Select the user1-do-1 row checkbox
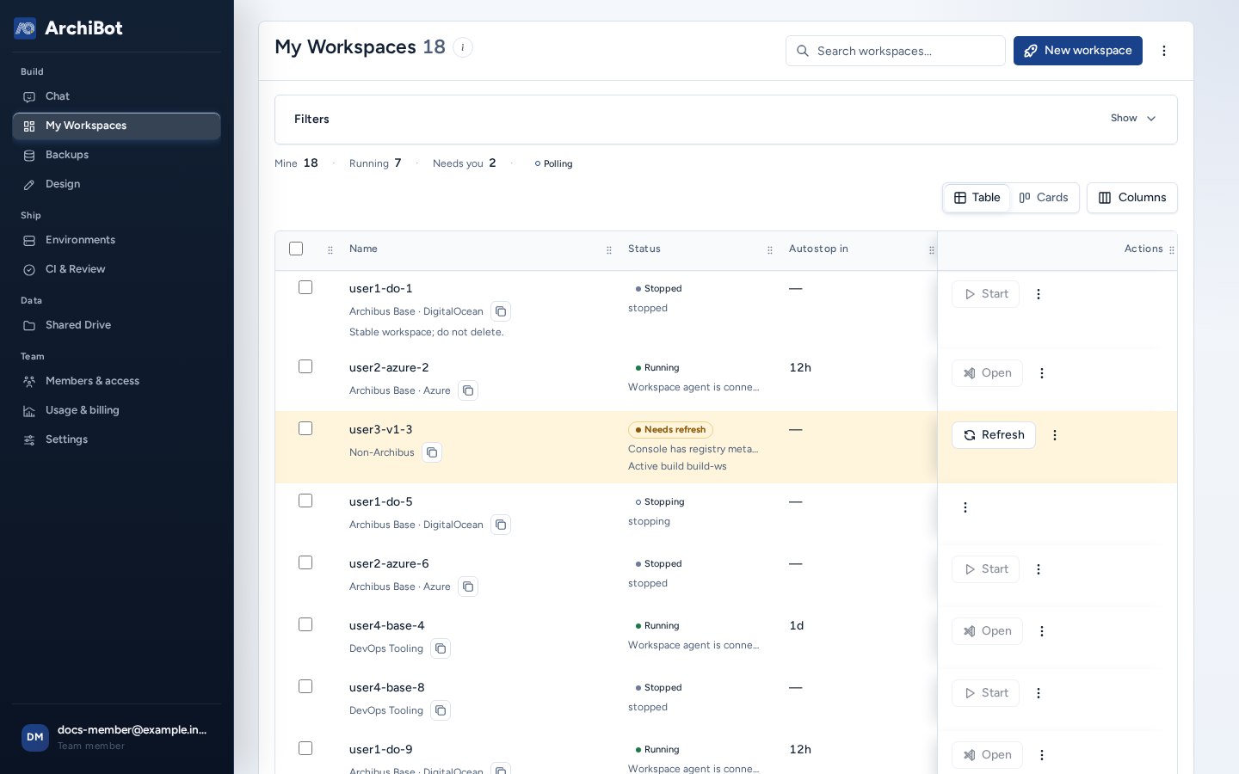The height and width of the screenshot is (774, 1239). [305, 287]
